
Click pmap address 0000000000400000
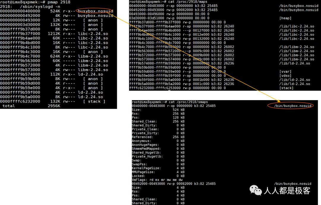[x=20, y=11]
